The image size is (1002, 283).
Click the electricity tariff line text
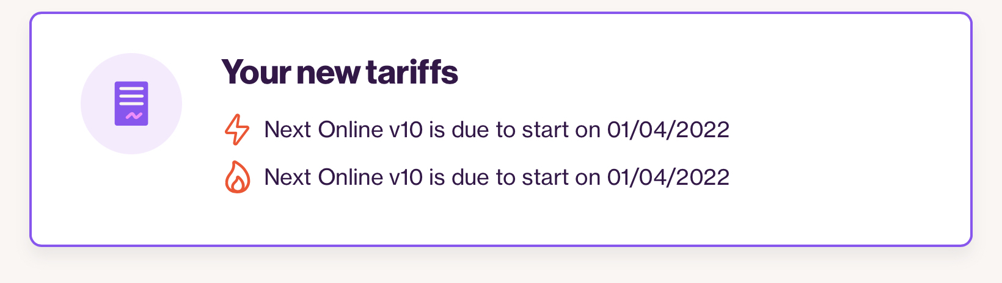[496, 130]
